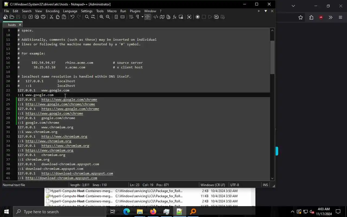Viewport: 347px width, 217px height.
Task: Click the UTF-8 encoding status field
Action: coord(235,185)
